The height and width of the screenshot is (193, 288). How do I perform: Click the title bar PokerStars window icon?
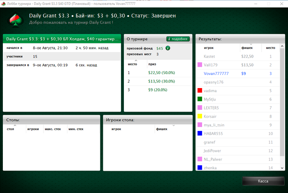[4, 3]
